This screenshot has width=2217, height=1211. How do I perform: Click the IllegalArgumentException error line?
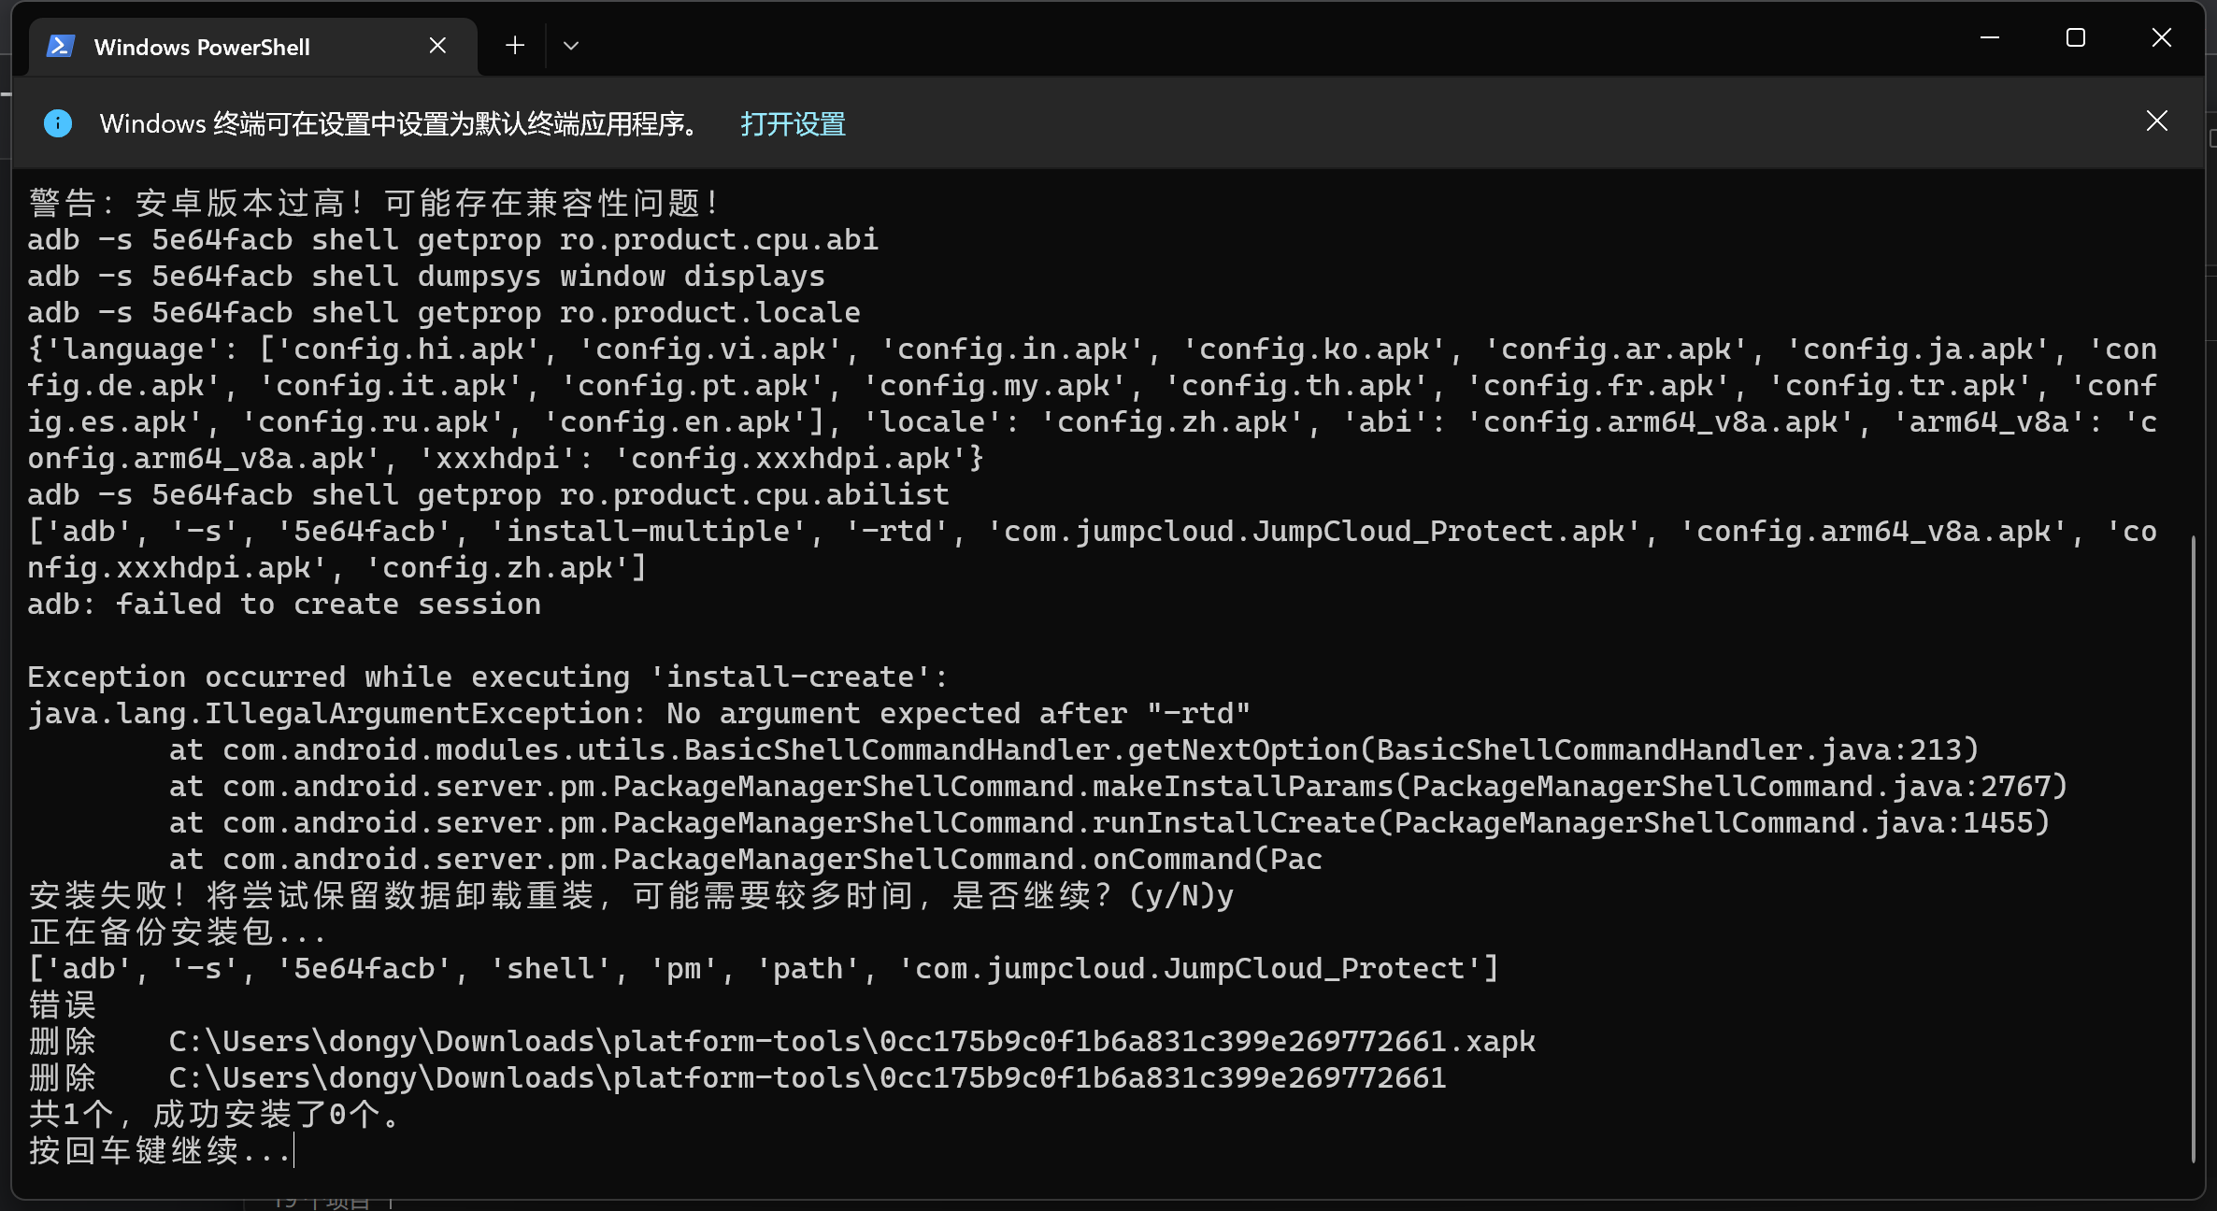click(x=638, y=714)
